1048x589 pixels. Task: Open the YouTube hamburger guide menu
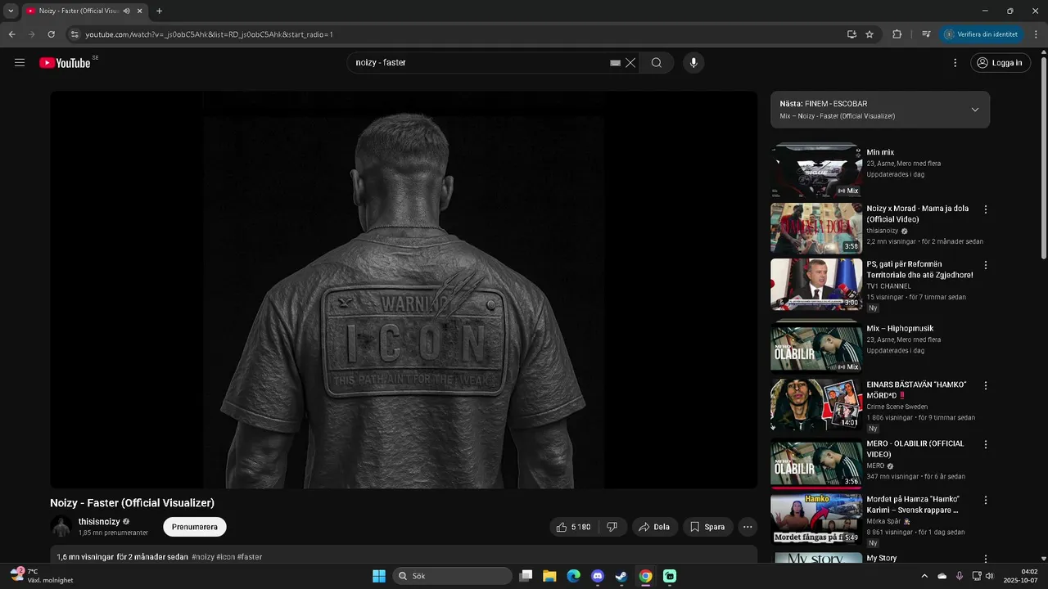pyautogui.click(x=20, y=63)
